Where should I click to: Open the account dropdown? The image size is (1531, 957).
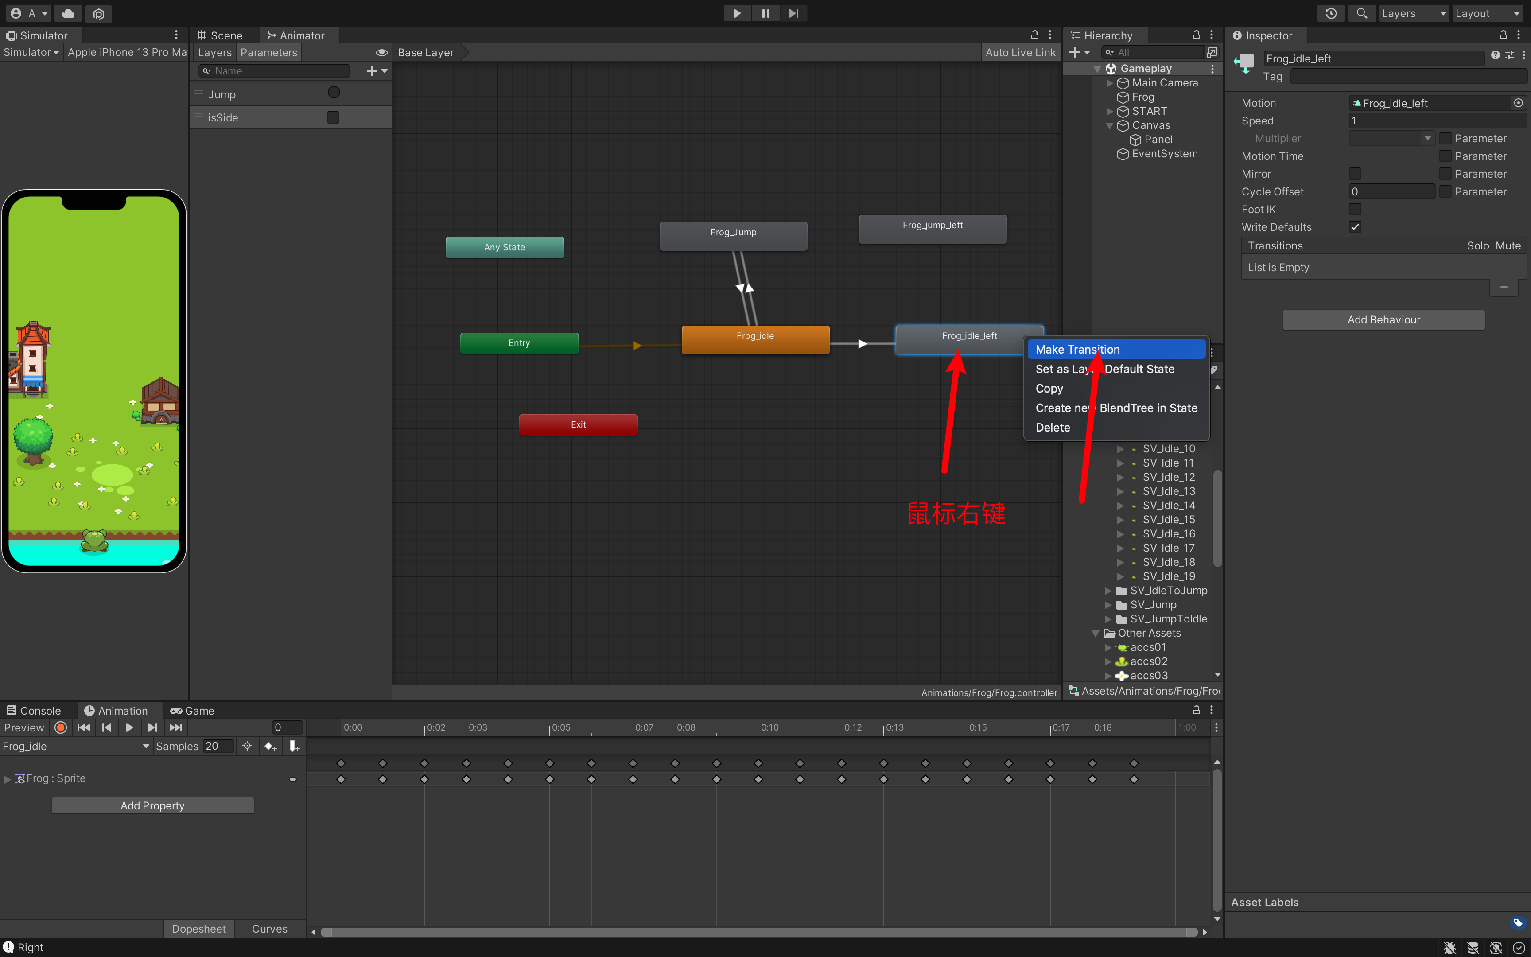[28, 13]
